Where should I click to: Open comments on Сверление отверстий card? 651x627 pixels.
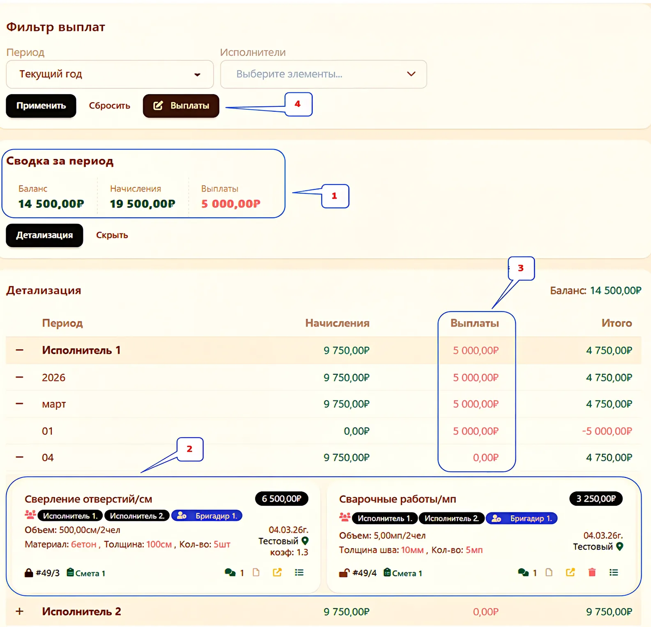(230, 572)
